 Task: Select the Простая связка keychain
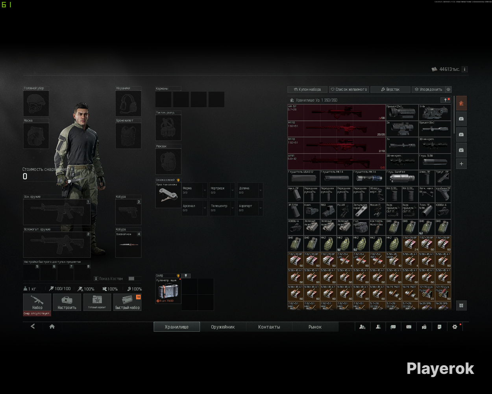(x=168, y=195)
